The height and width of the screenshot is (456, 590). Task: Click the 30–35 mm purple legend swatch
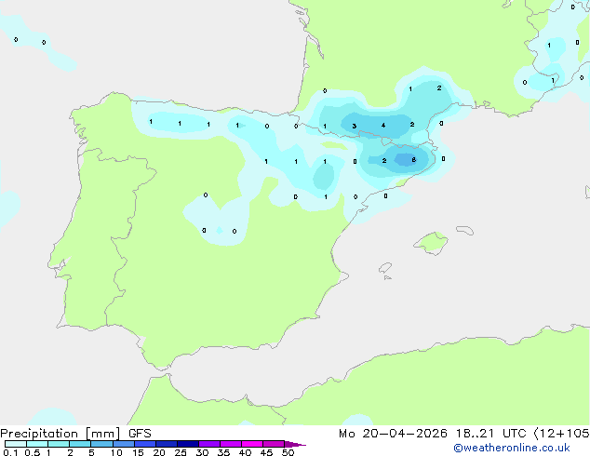[209, 444]
